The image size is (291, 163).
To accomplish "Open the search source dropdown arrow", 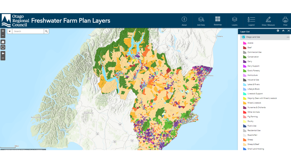I will pyautogui.click(x=10, y=31).
